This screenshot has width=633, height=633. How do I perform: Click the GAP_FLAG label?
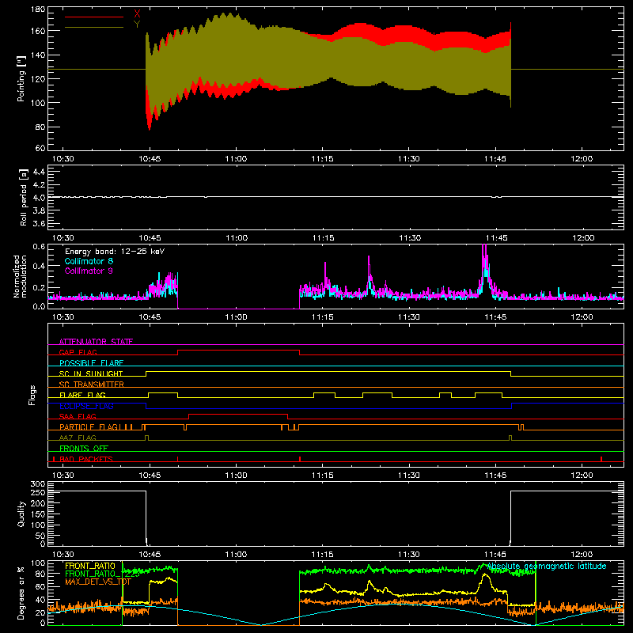(78, 352)
